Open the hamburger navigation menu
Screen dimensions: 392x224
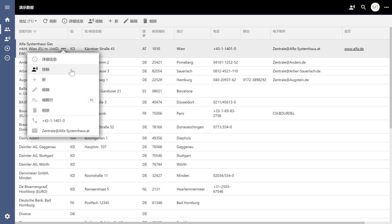[7, 7]
